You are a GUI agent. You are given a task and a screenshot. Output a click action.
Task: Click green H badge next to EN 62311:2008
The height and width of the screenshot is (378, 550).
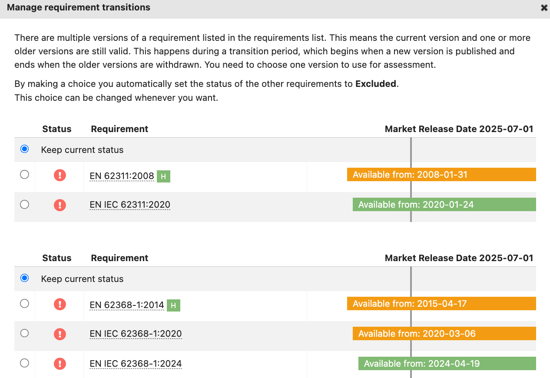(163, 176)
